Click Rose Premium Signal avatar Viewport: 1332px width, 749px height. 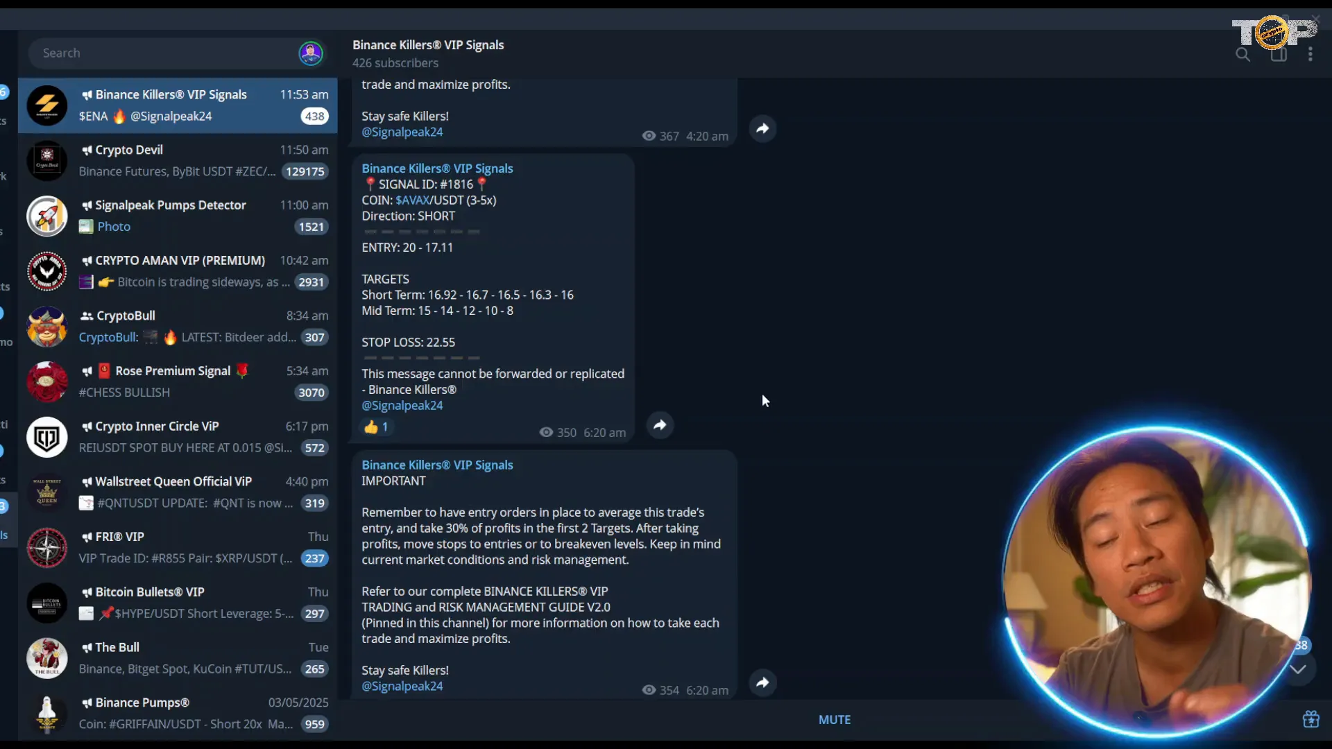[x=47, y=381]
